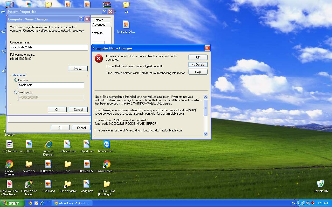This screenshot has width=332, height=207.
Task: Click the More button for DNS suffix
Action: pyautogui.click(x=78, y=68)
